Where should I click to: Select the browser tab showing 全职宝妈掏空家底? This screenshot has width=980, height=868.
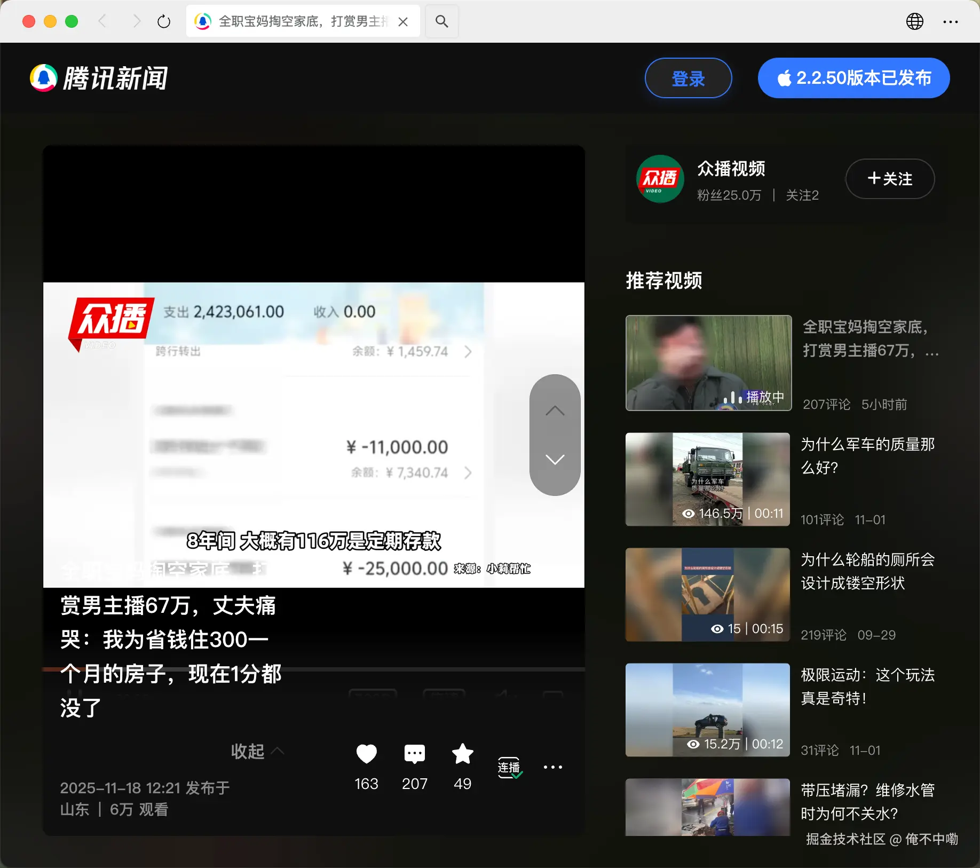288,21
